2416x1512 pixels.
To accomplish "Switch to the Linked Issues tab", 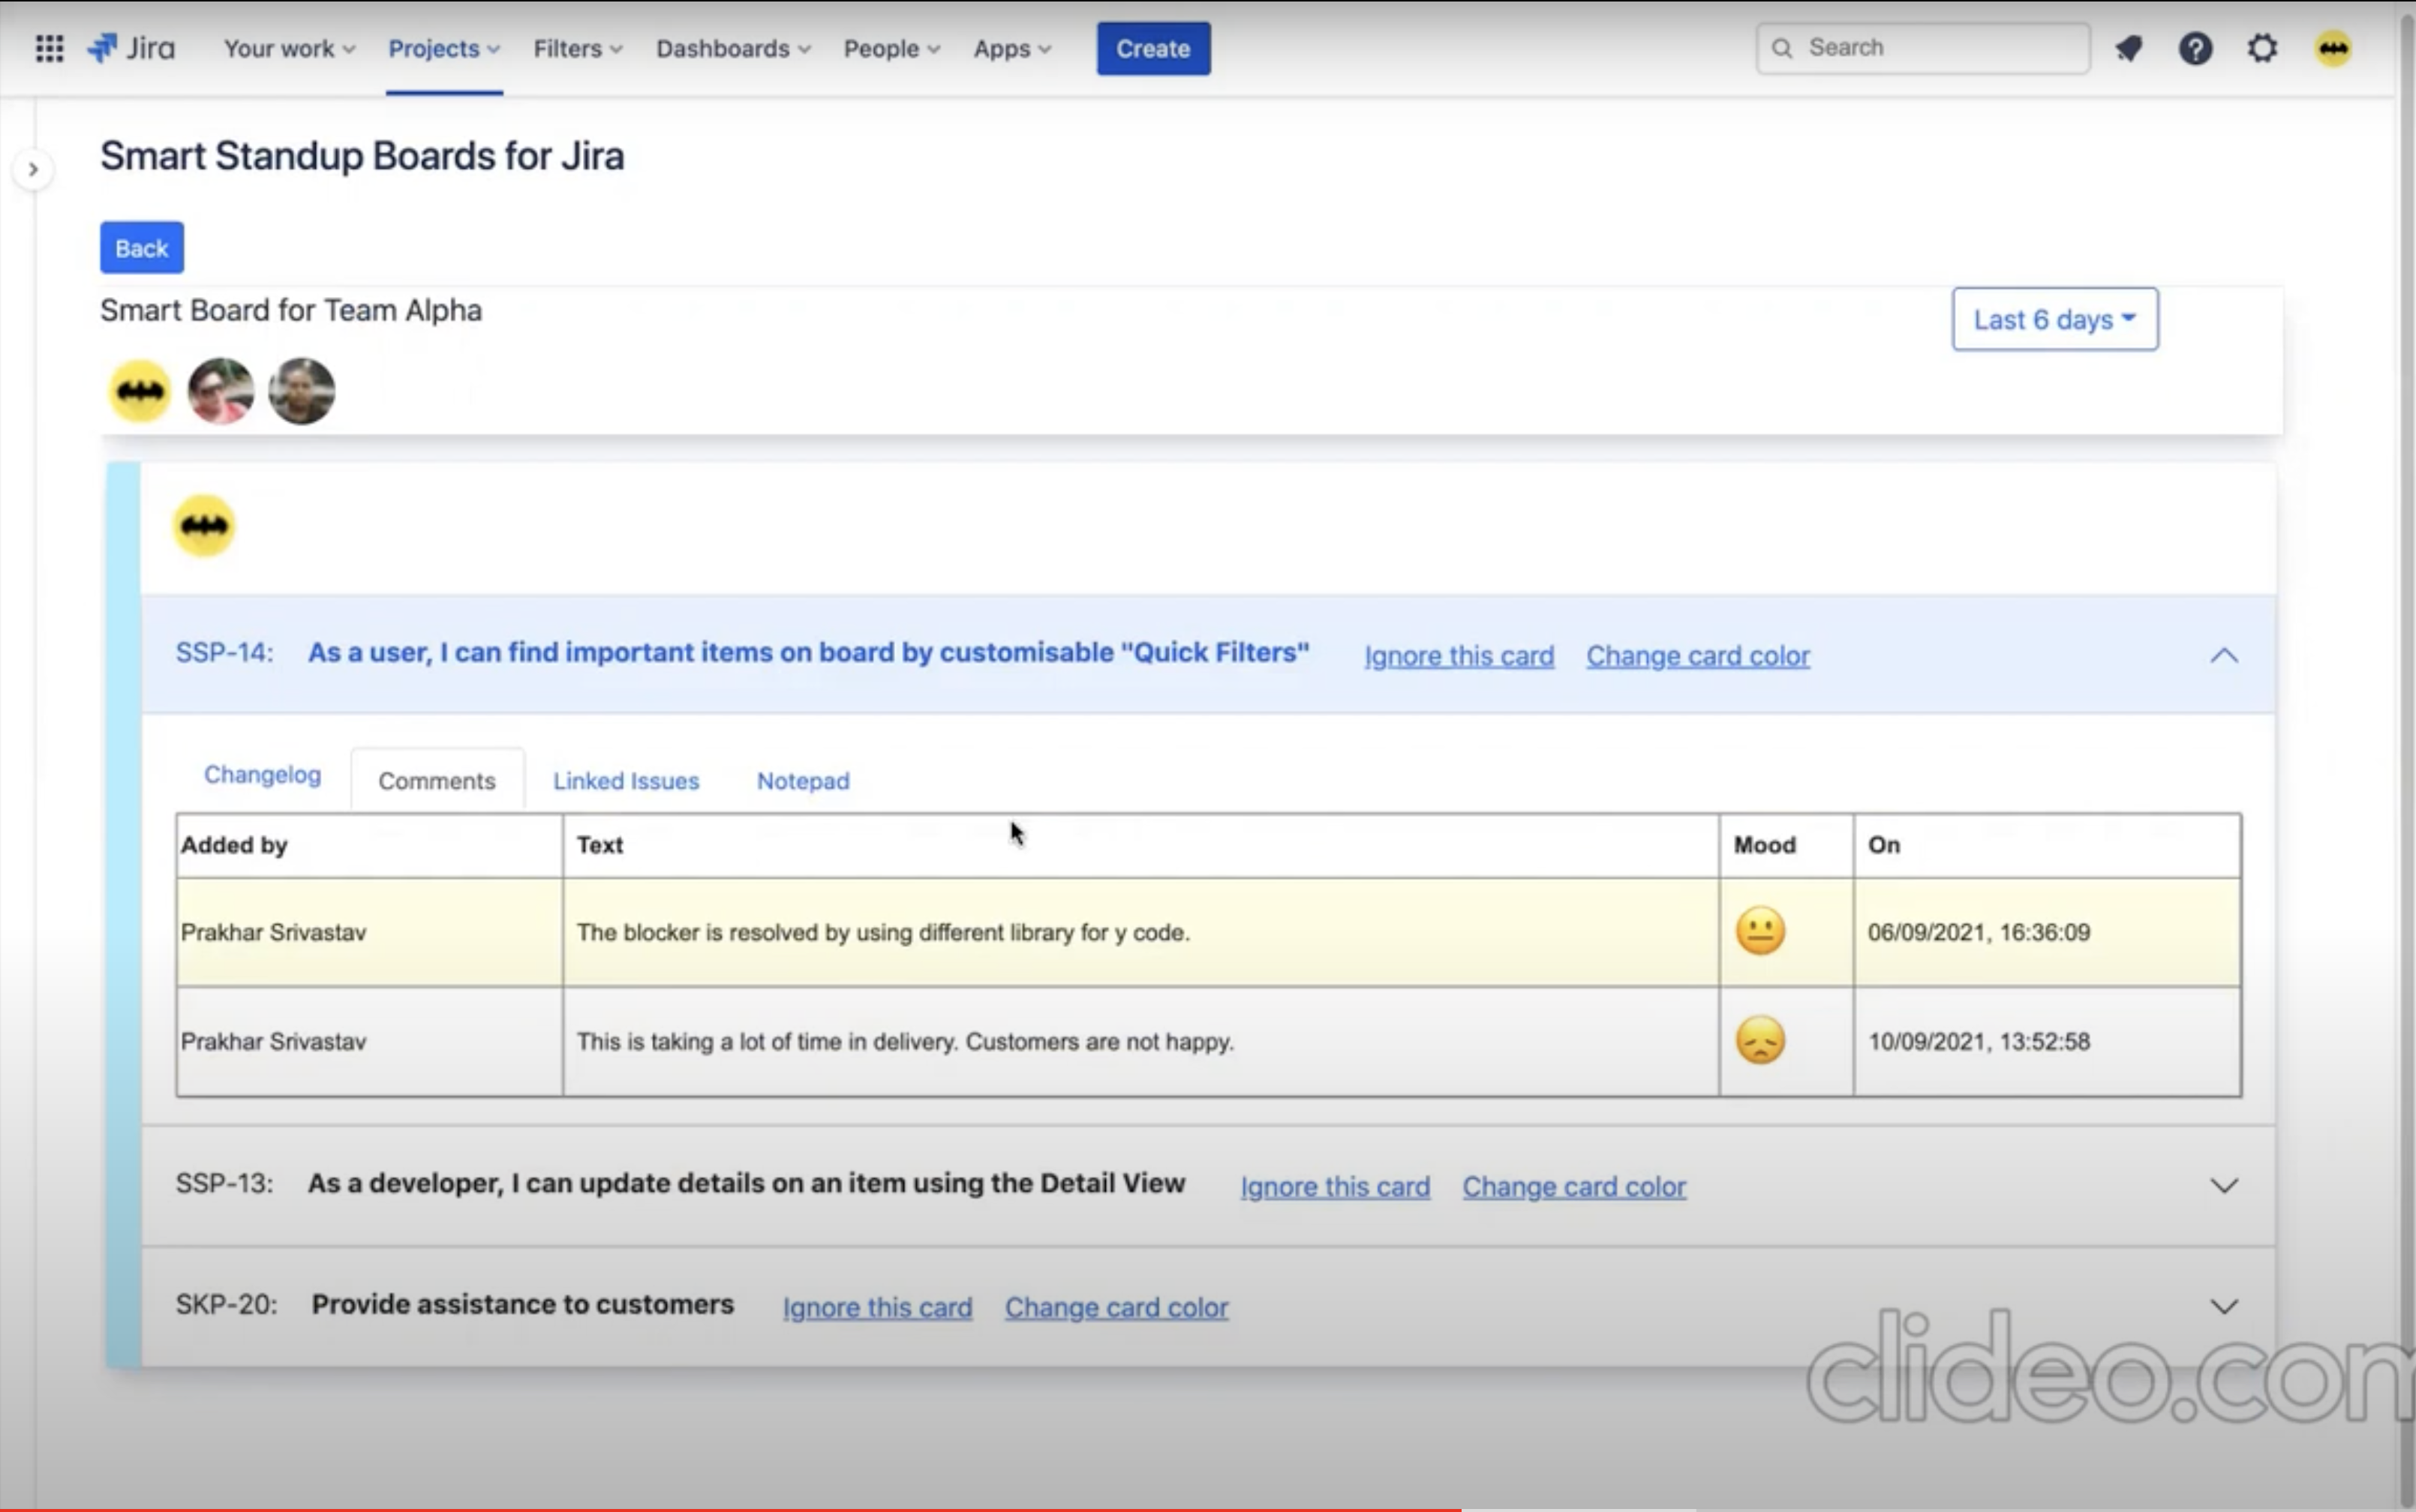I will pyautogui.click(x=625, y=781).
